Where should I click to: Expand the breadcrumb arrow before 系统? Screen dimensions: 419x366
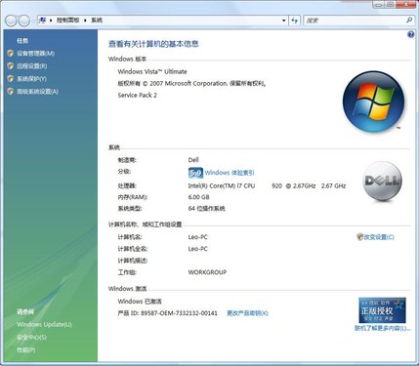[85, 20]
